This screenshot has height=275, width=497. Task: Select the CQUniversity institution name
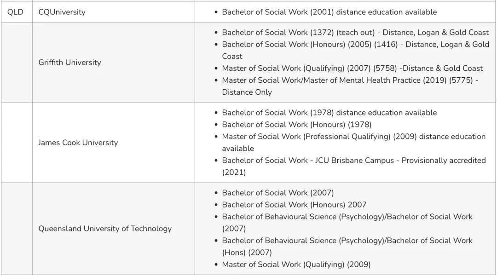(x=62, y=12)
